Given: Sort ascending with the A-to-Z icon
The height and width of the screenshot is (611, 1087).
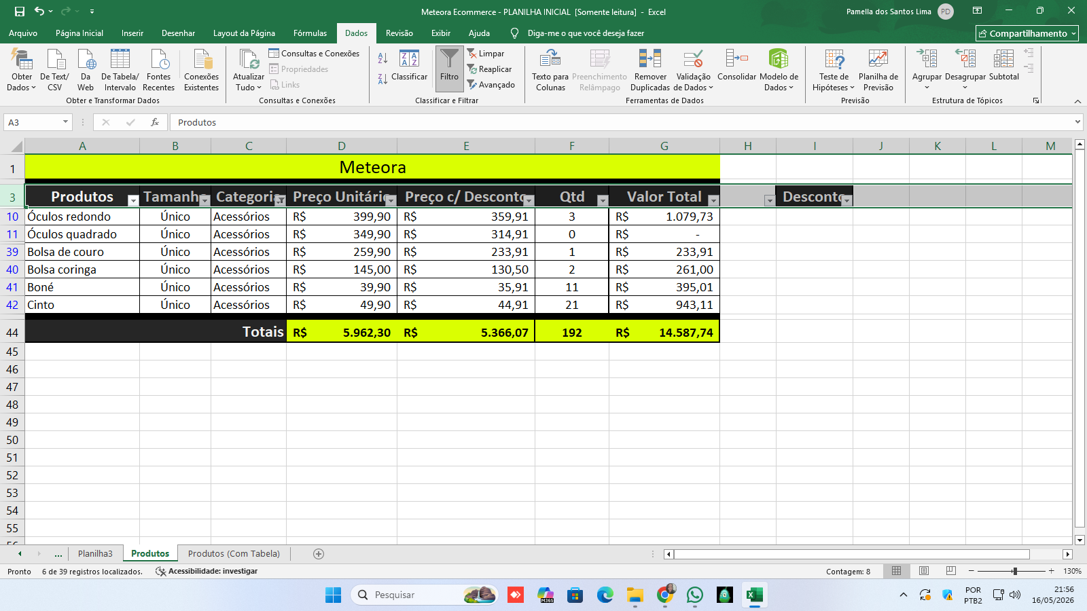Looking at the screenshot, I should point(382,58).
